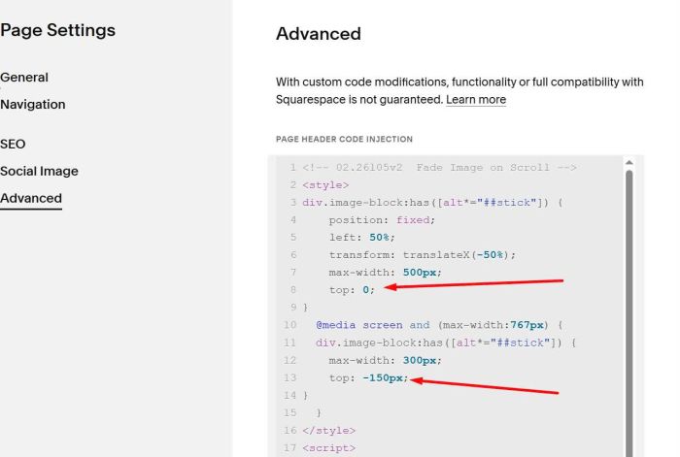Select the Social Image tab

point(39,171)
